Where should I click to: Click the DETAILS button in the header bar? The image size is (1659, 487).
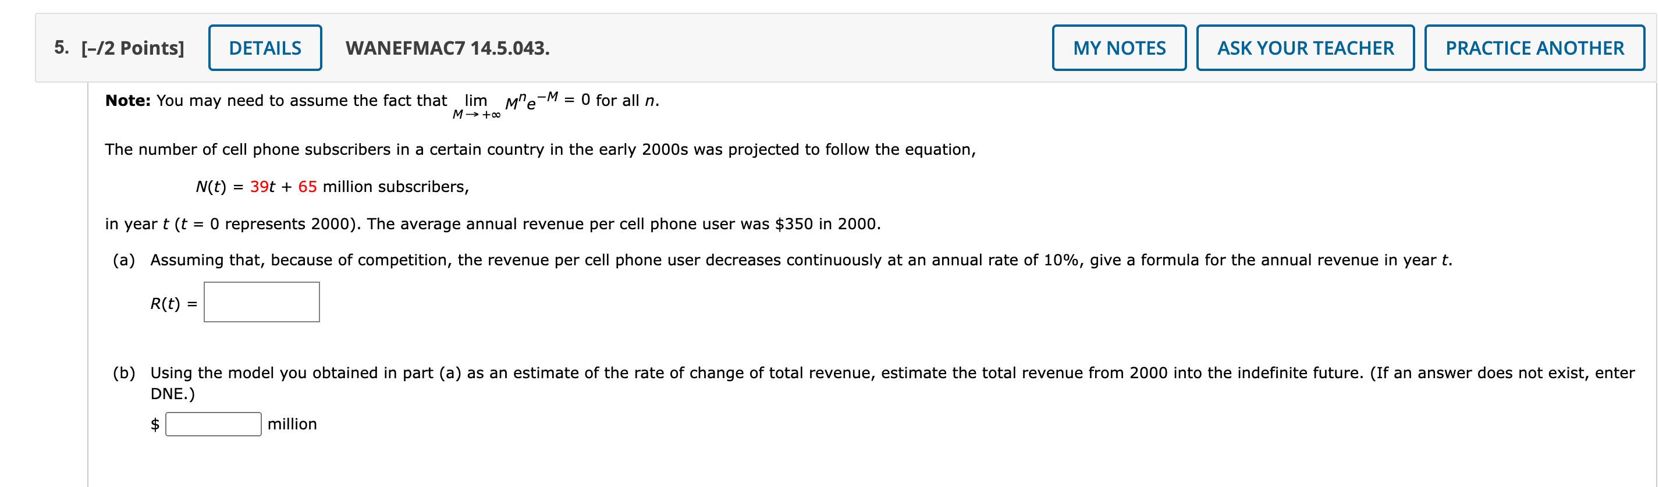[x=265, y=47]
